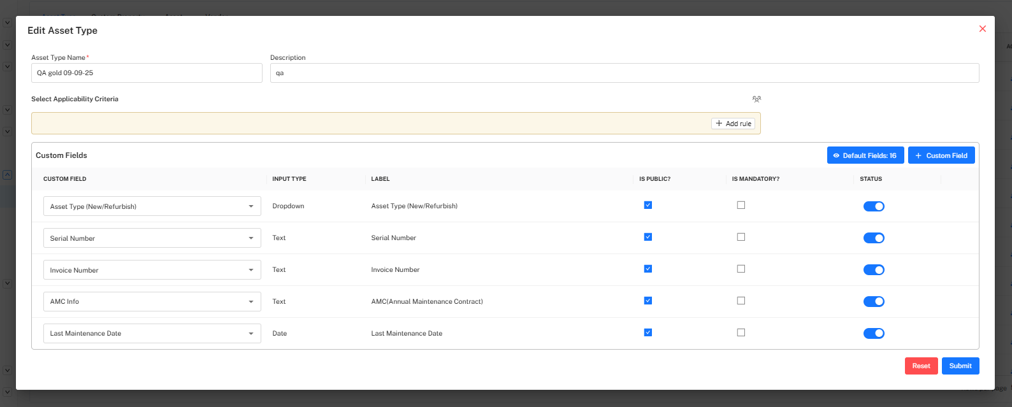This screenshot has height=407, width=1012.
Task: Click the IS PUBLIC? column header
Action: click(x=655, y=179)
